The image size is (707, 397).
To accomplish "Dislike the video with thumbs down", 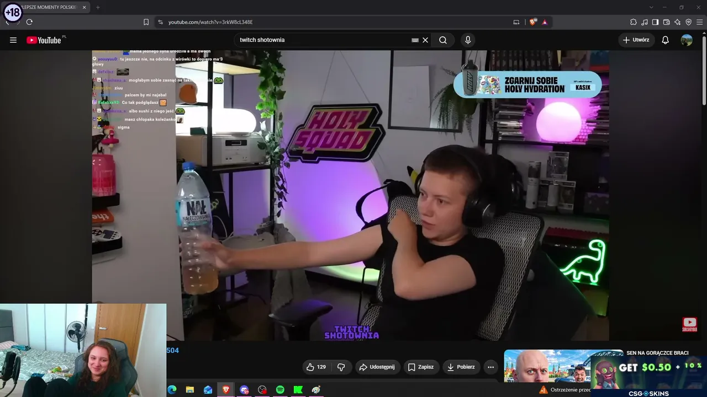I will (341, 367).
